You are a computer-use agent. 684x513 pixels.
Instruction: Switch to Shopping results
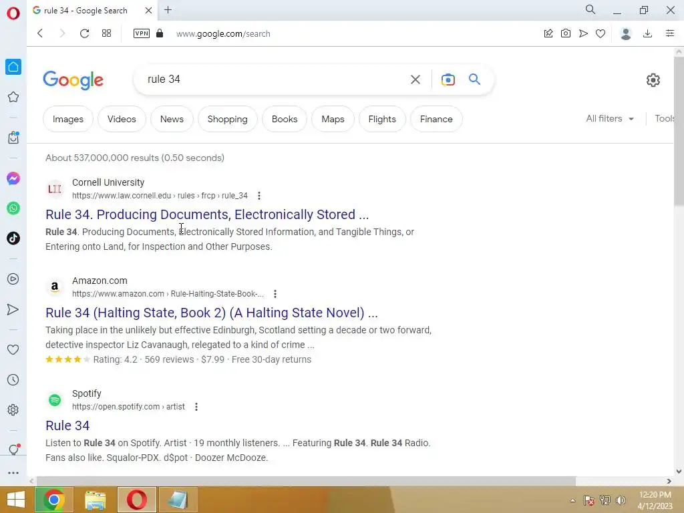[228, 119]
